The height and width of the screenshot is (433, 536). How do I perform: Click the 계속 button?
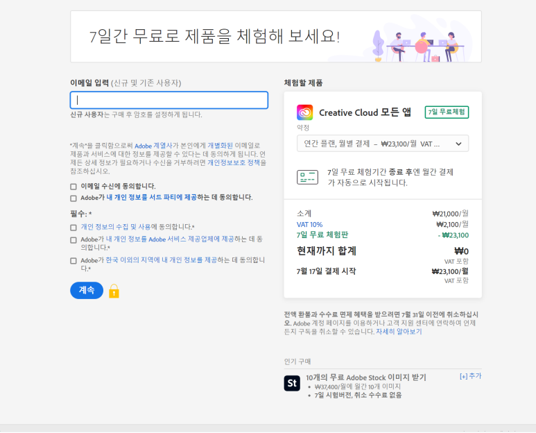click(87, 290)
